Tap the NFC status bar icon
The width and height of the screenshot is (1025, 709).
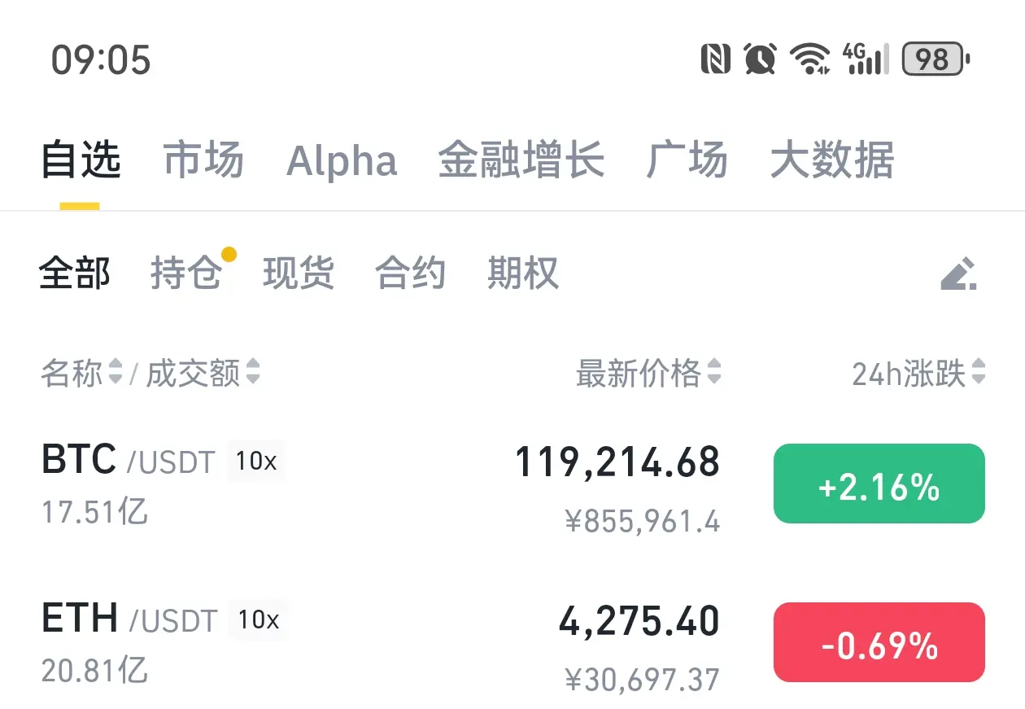click(716, 59)
